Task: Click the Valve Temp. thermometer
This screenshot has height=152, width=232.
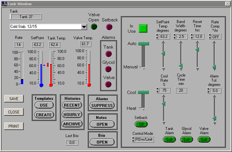Action: [89, 68]
